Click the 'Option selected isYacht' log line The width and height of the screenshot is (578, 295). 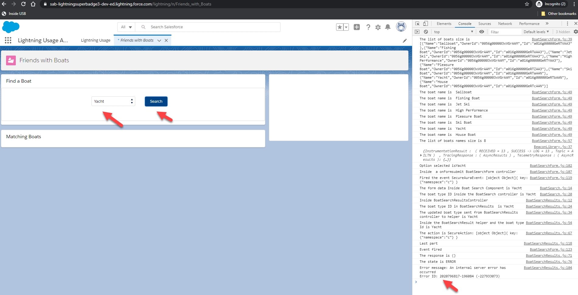point(442,166)
